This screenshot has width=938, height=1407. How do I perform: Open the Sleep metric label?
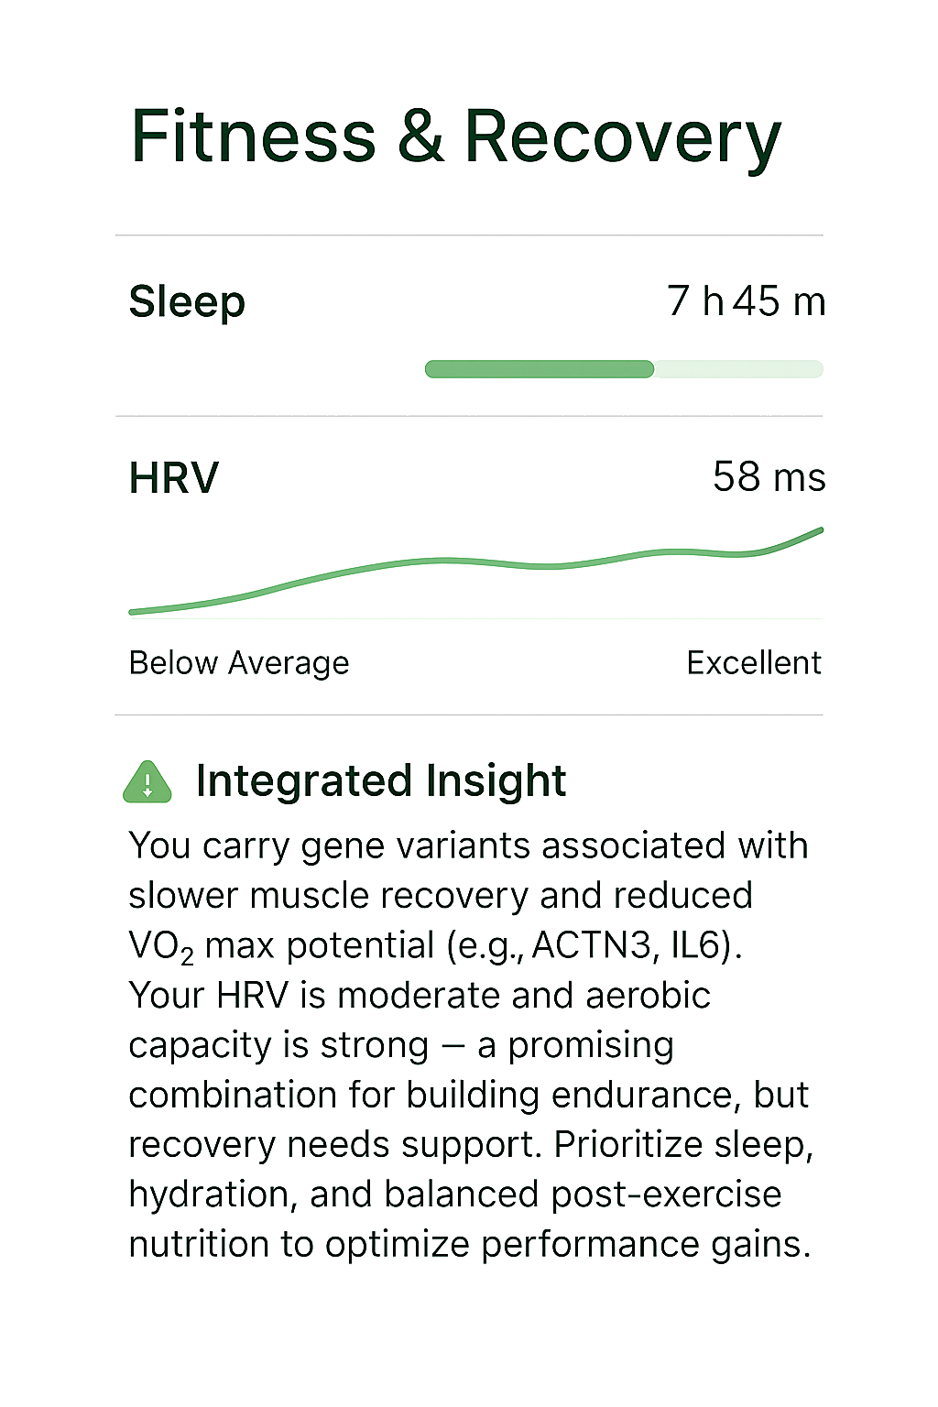(187, 301)
